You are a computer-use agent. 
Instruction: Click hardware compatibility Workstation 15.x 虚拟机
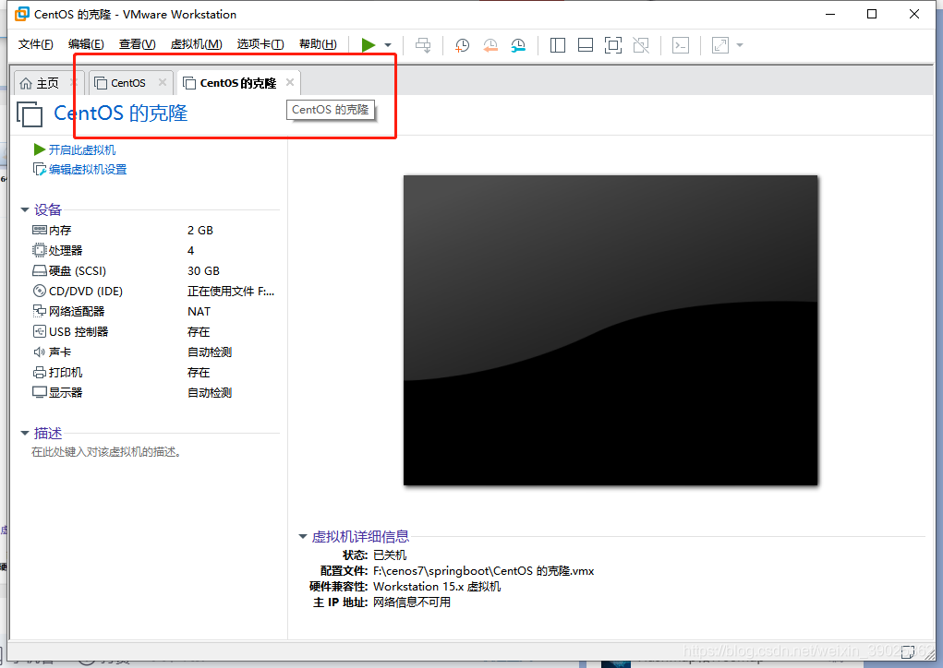[x=437, y=586]
